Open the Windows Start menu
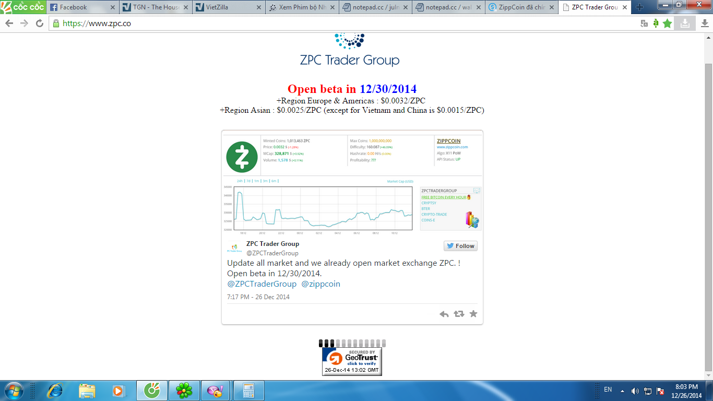The width and height of the screenshot is (713, 401). [x=13, y=391]
